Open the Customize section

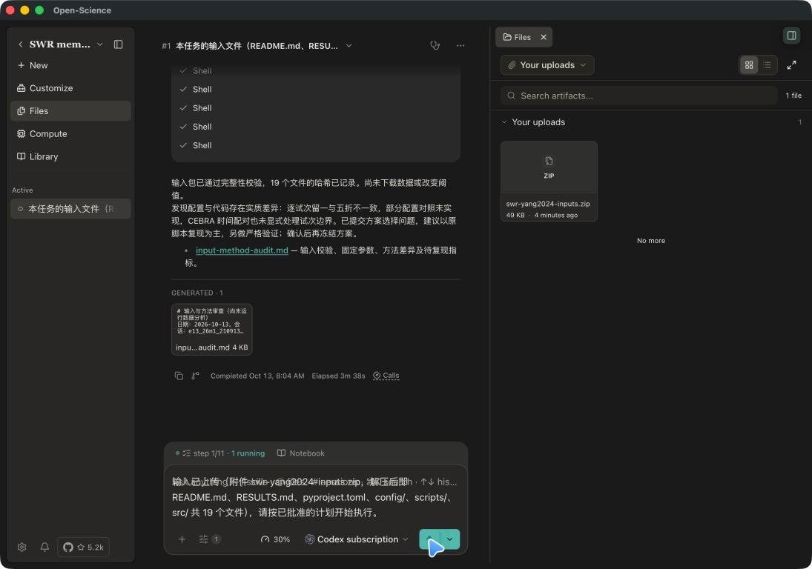pos(70,88)
